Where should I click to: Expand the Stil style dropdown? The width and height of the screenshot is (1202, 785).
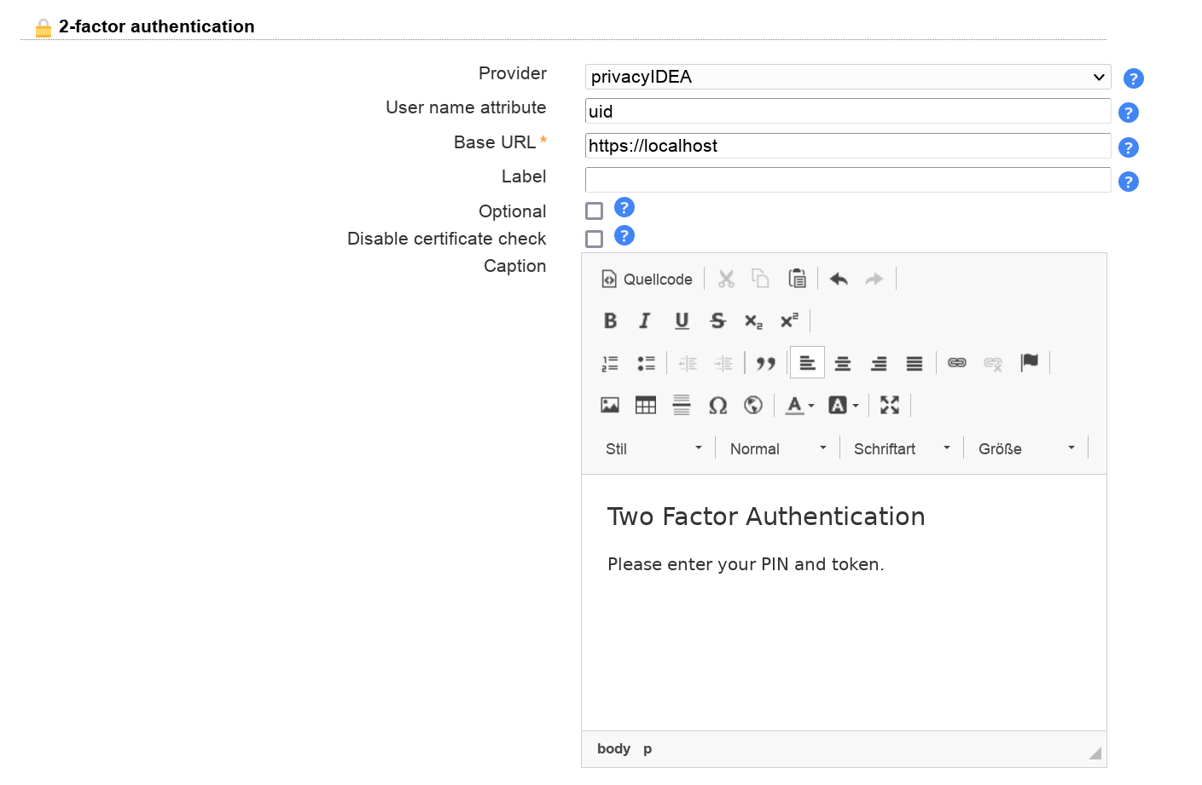point(653,448)
